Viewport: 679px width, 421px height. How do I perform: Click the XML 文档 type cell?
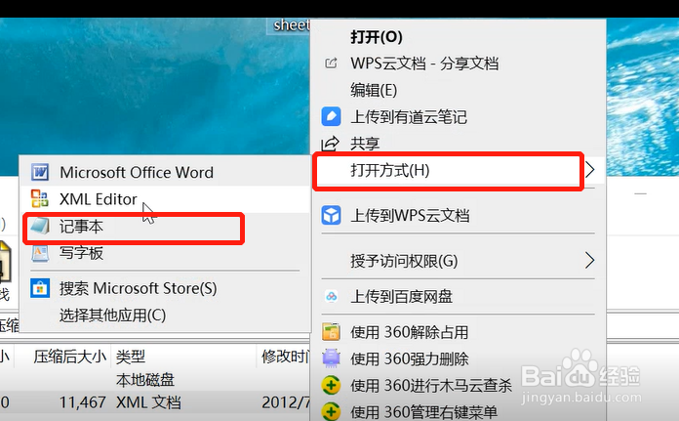(x=148, y=402)
